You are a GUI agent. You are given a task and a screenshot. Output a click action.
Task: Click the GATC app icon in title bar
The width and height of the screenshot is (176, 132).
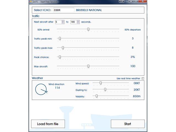[x=30, y=1]
